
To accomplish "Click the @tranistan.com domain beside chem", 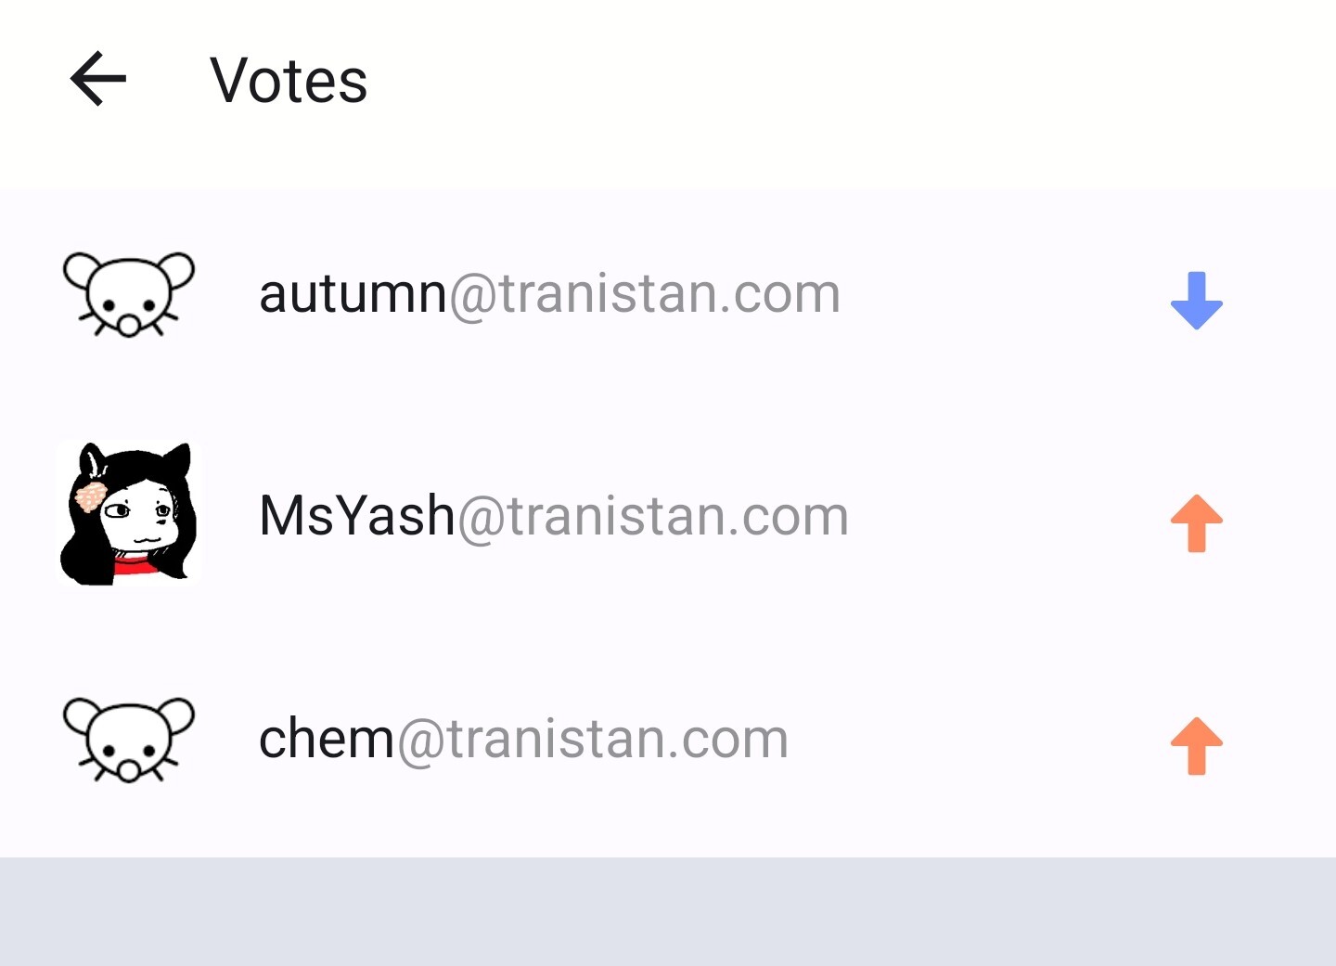I will pos(593,740).
